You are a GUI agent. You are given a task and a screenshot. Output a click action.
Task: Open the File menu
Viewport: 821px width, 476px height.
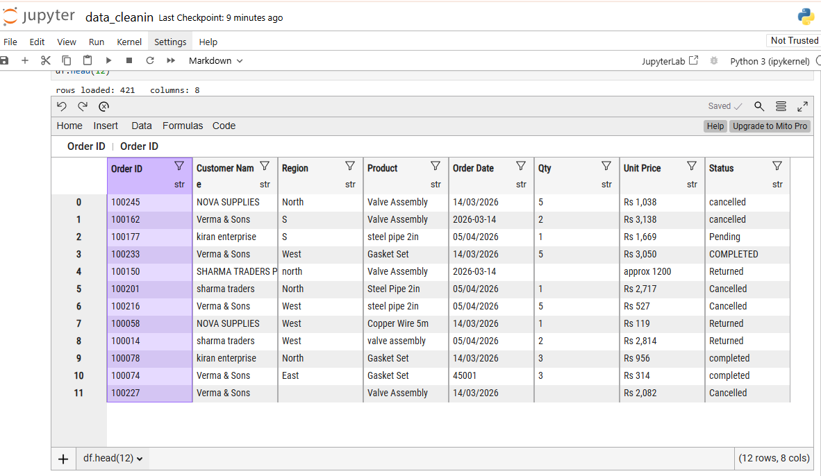pos(10,42)
